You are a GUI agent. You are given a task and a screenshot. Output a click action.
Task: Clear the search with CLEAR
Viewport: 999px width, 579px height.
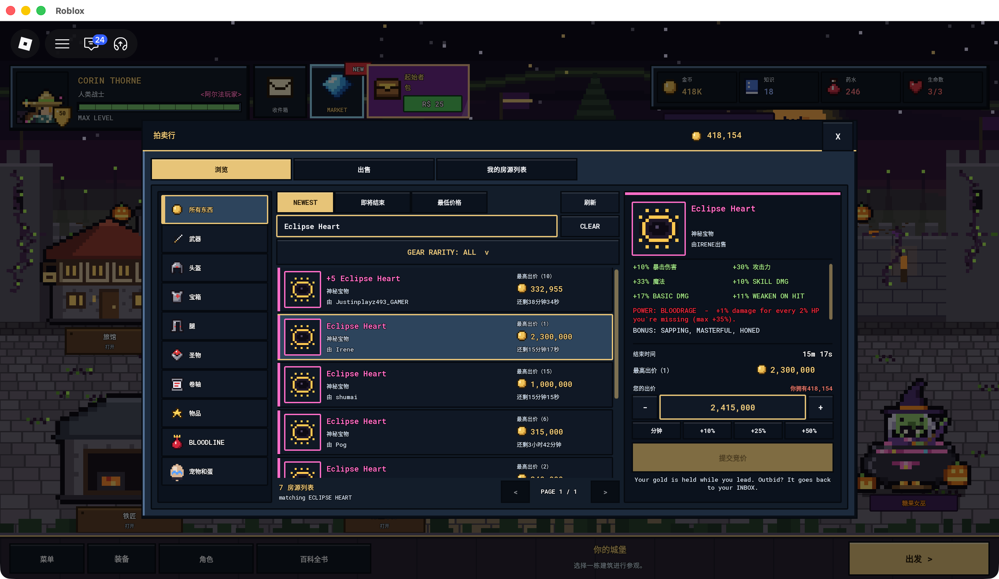(590, 226)
